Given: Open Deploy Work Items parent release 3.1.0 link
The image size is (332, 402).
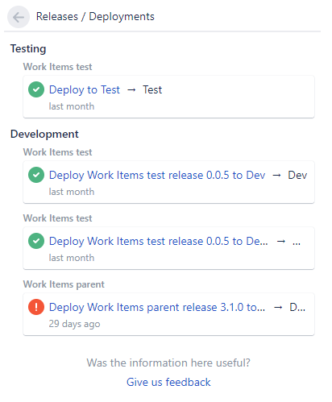Looking at the screenshot, I should [x=157, y=307].
